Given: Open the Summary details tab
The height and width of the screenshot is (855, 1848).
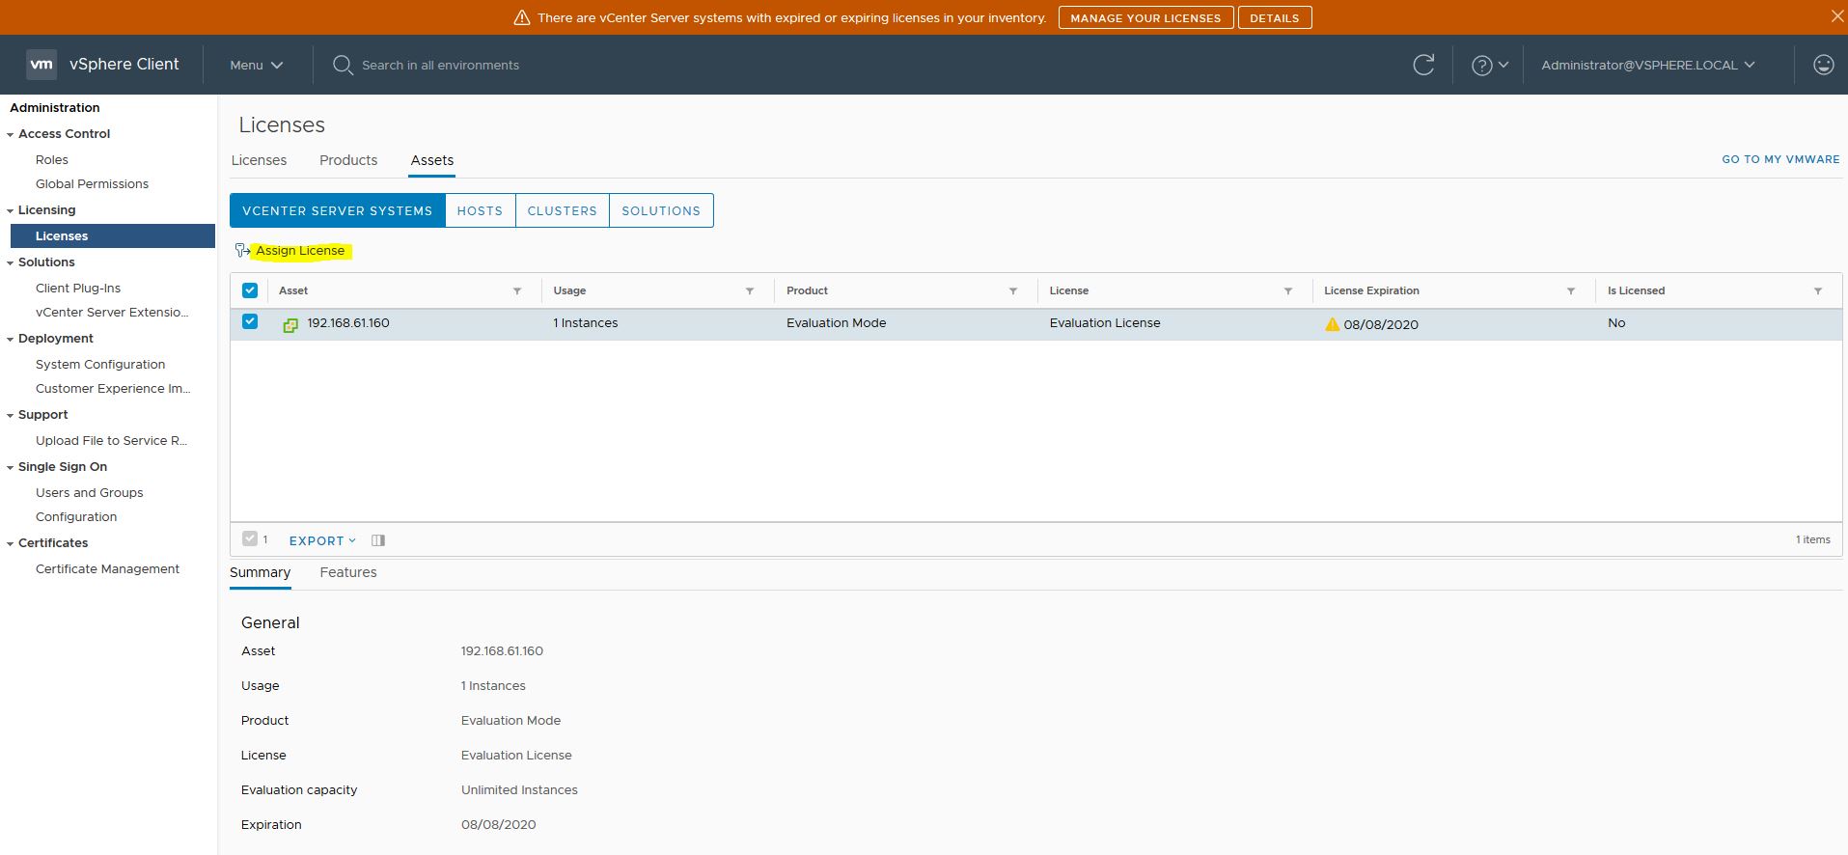Looking at the screenshot, I should [x=260, y=572].
